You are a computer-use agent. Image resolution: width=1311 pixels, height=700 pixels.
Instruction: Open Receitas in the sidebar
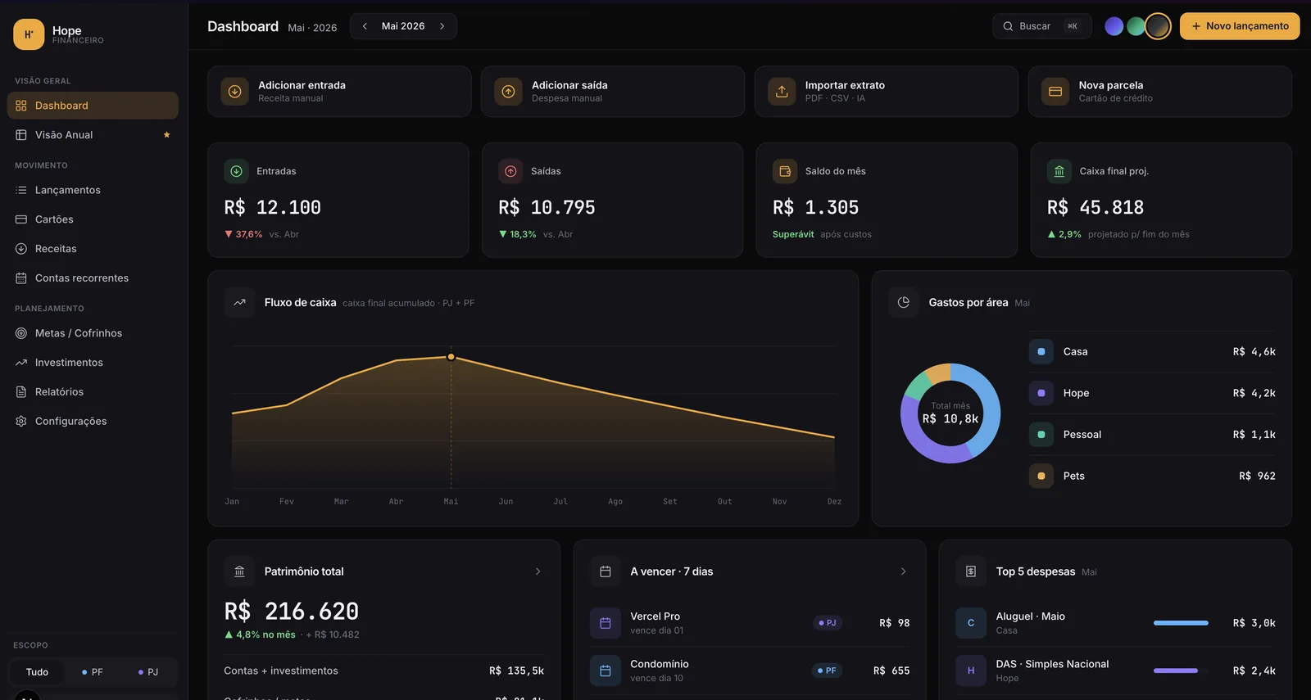pyautogui.click(x=93, y=249)
